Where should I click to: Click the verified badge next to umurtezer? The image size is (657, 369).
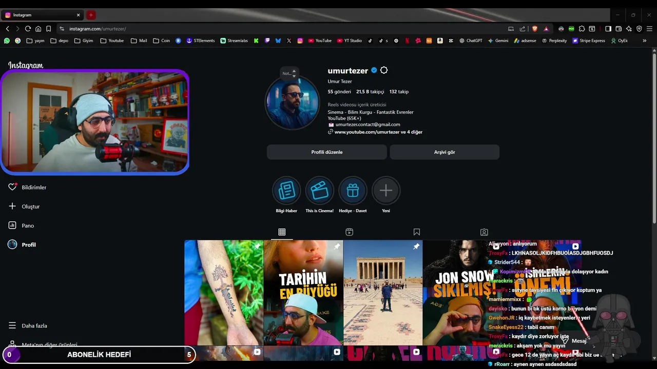click(374, 70)
